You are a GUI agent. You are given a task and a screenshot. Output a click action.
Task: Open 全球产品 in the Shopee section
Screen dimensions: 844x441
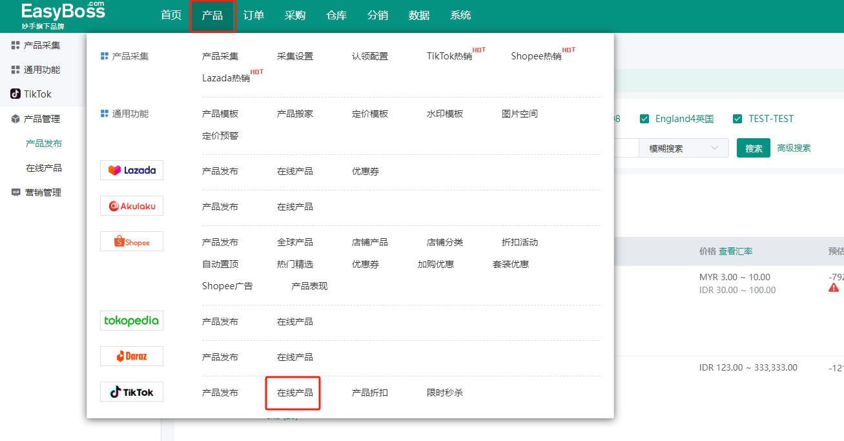tap(295, 242)
